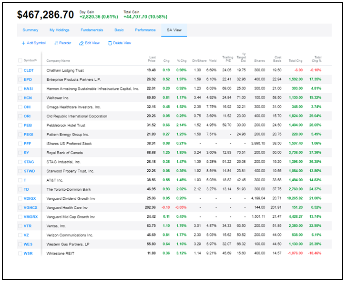346x283 pixels.
Task: Open the Fundamentals tab
Action: tap(92, 30)
